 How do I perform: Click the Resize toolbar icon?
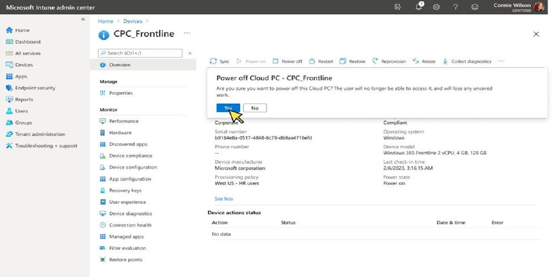(x=416, y=61)
